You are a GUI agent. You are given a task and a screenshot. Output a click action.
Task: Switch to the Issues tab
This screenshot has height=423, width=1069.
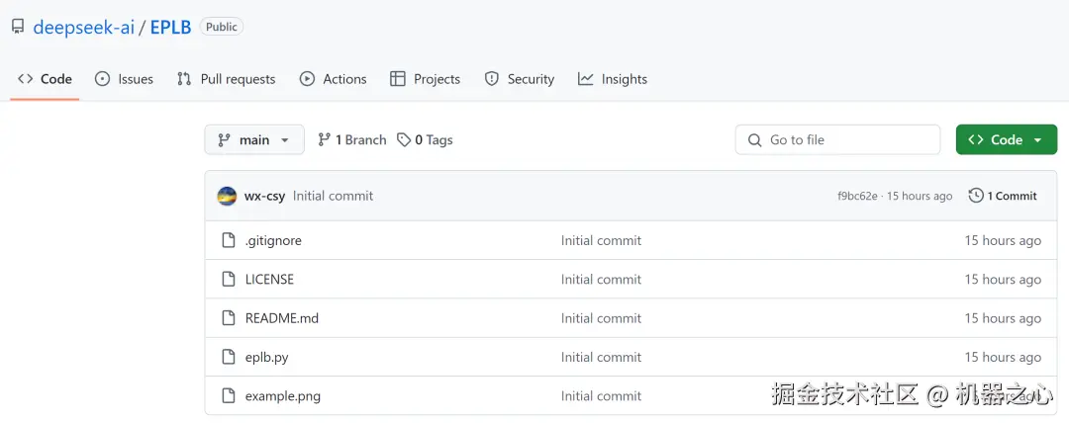(125, 79)
